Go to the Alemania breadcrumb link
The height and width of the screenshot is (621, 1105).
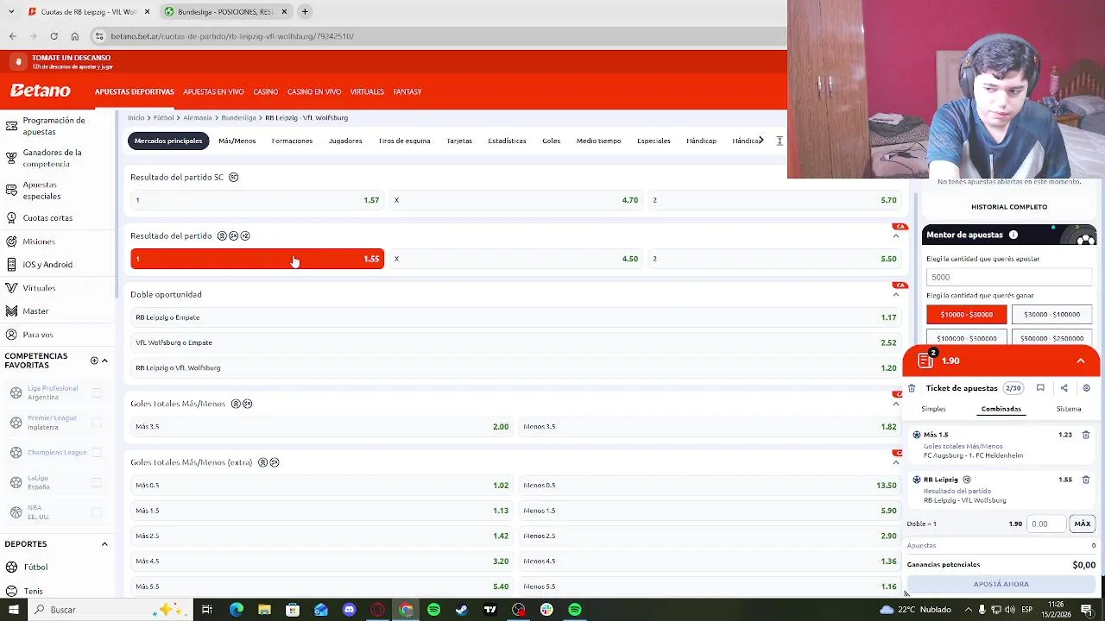point(197,117)
